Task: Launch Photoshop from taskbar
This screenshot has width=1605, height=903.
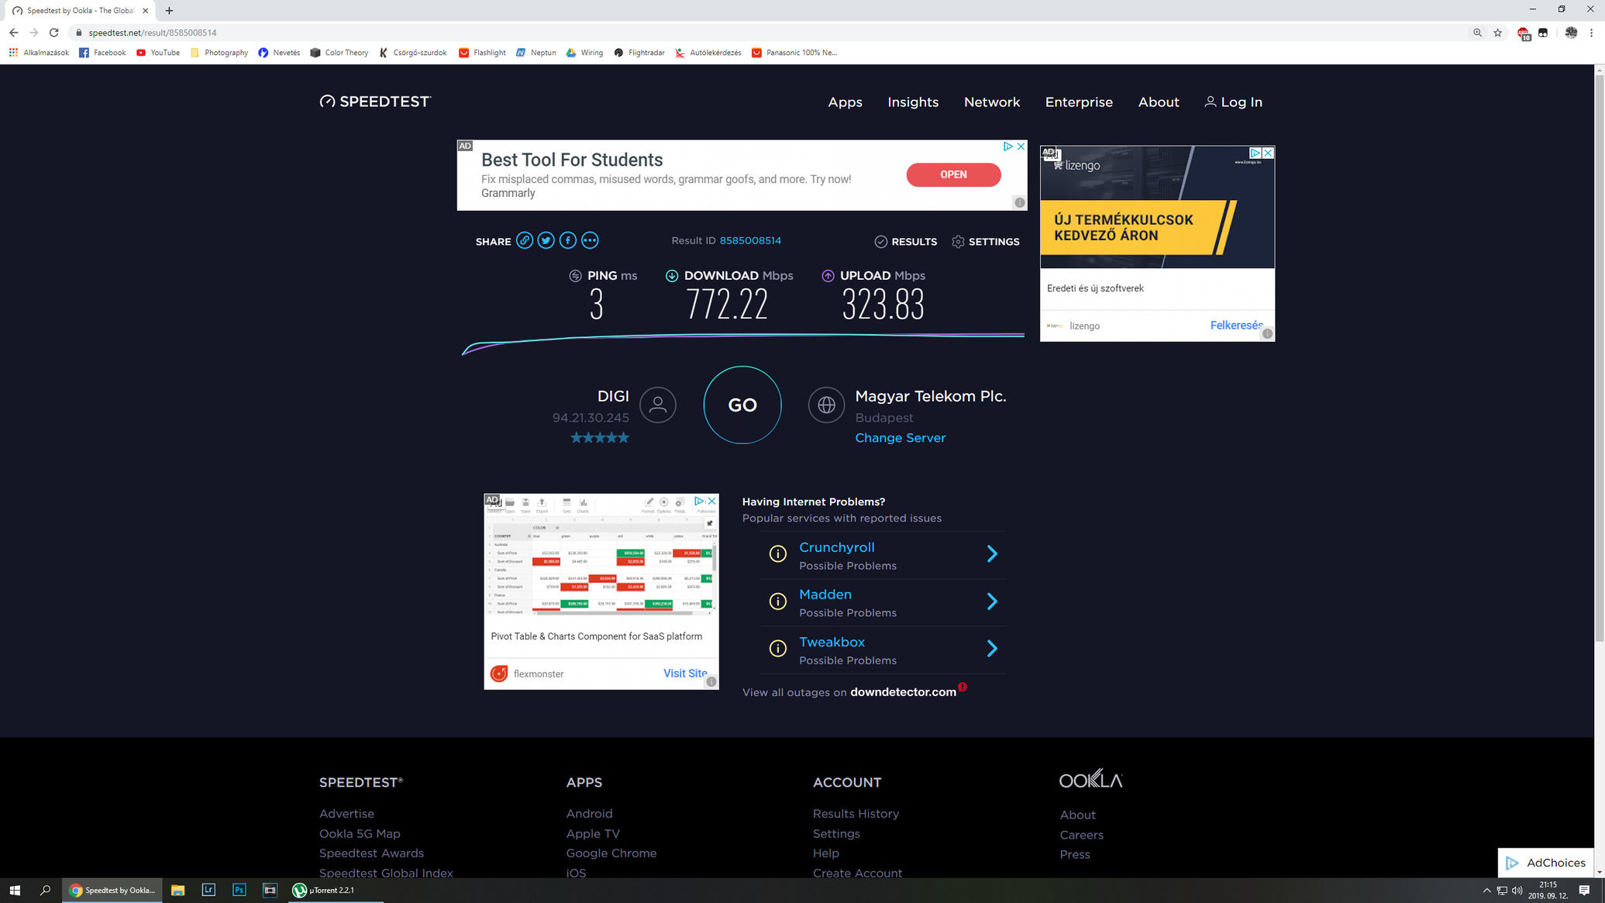Action: coord(239,890)
